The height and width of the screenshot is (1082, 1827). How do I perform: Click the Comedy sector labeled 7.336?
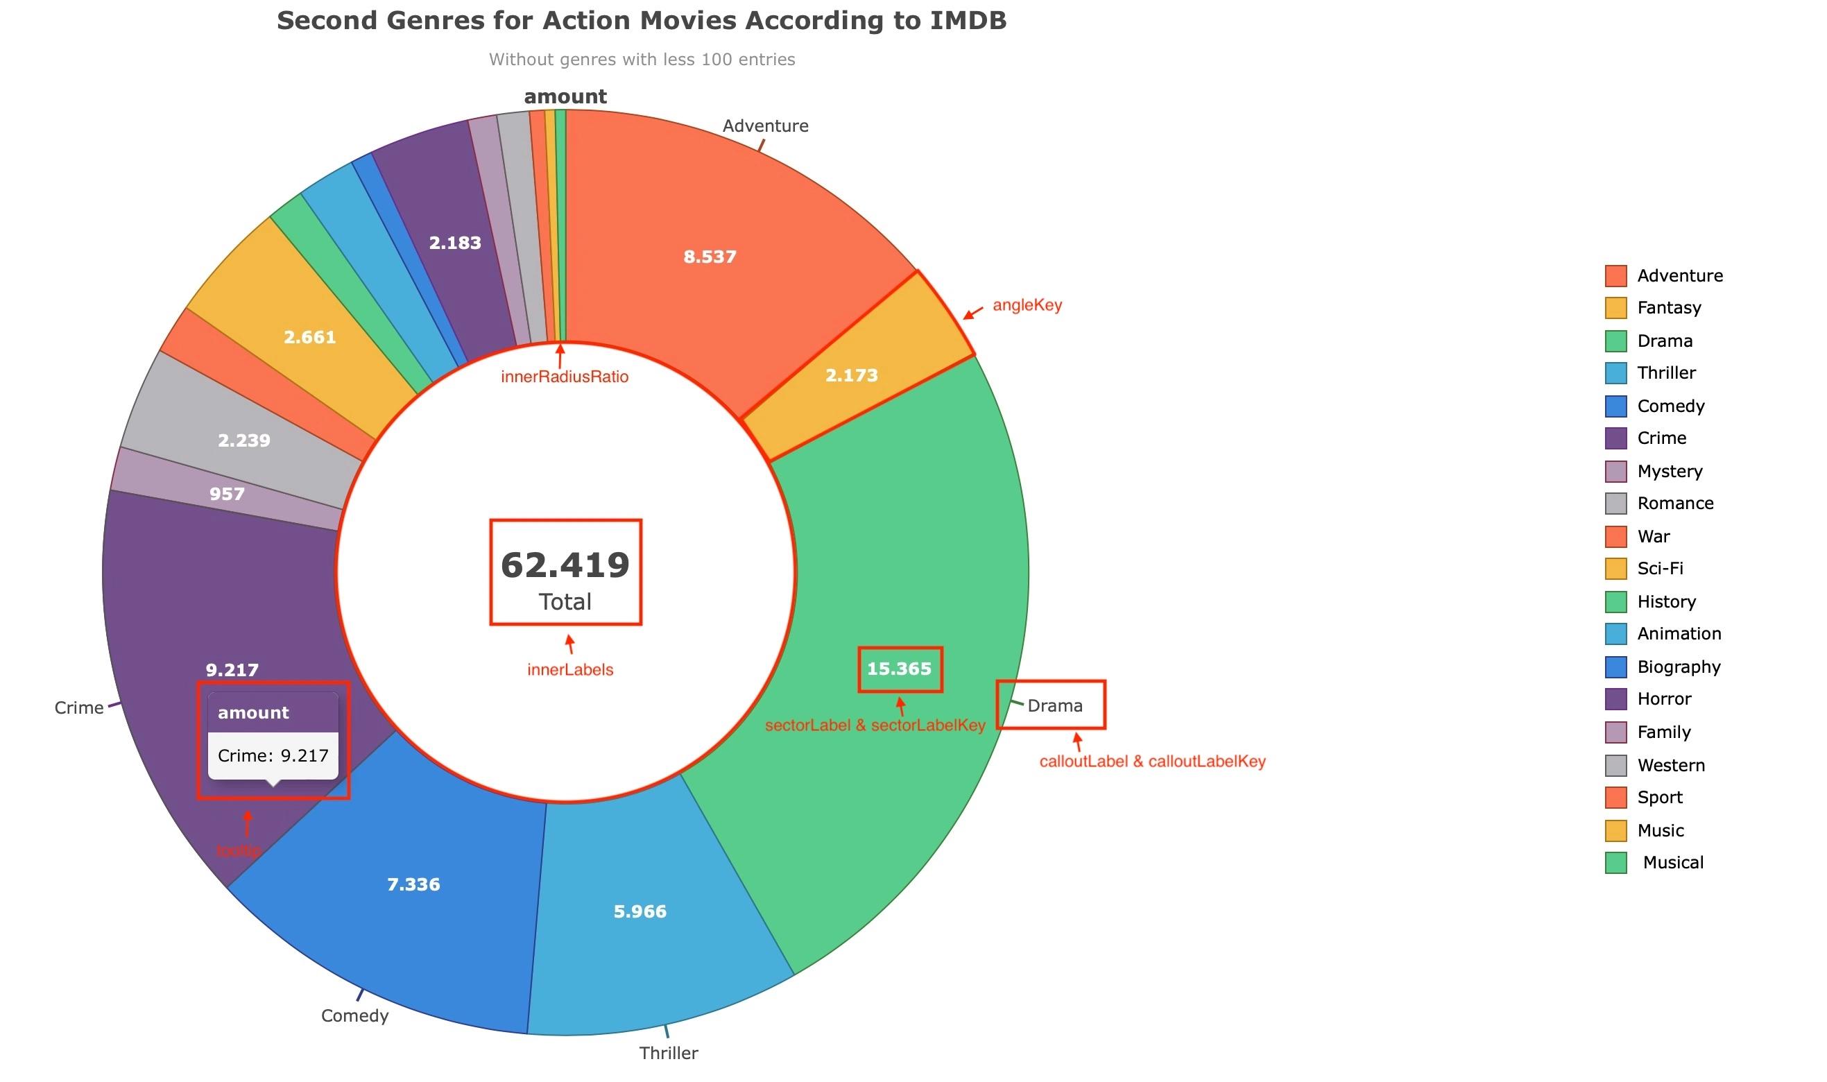[413, 884]
